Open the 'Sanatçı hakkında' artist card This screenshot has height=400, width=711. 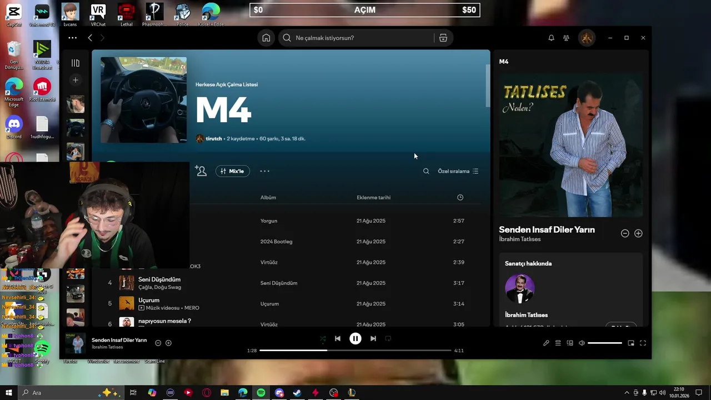(571, 289)
